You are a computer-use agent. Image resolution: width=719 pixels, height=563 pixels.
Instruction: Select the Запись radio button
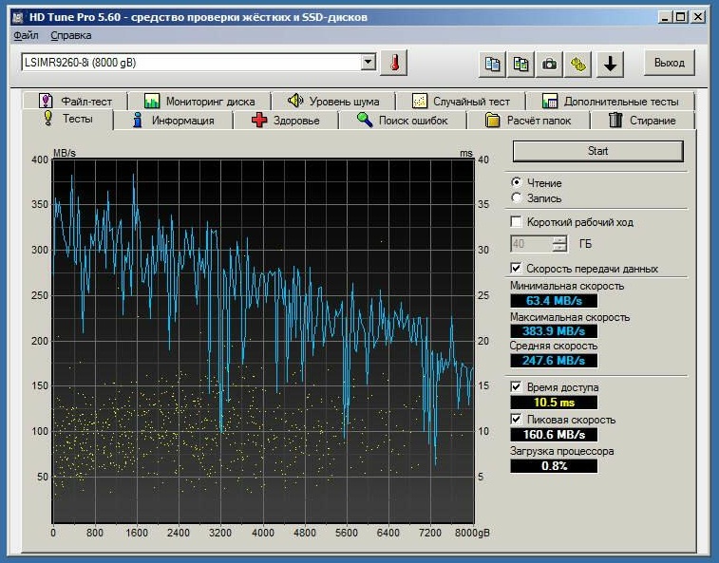pyautogui.click(x=517, y=198)
